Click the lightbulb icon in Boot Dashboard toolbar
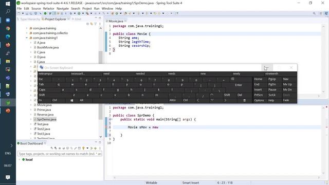329x185 pixels. coord(83,149)
